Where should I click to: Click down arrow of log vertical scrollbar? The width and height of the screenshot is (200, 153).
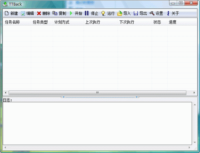[195, 142]
